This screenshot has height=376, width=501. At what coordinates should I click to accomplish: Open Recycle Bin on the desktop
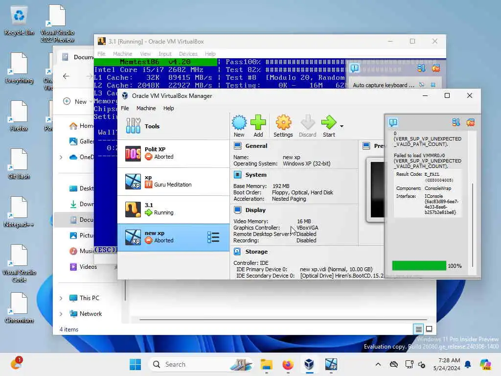coord(19,21)
